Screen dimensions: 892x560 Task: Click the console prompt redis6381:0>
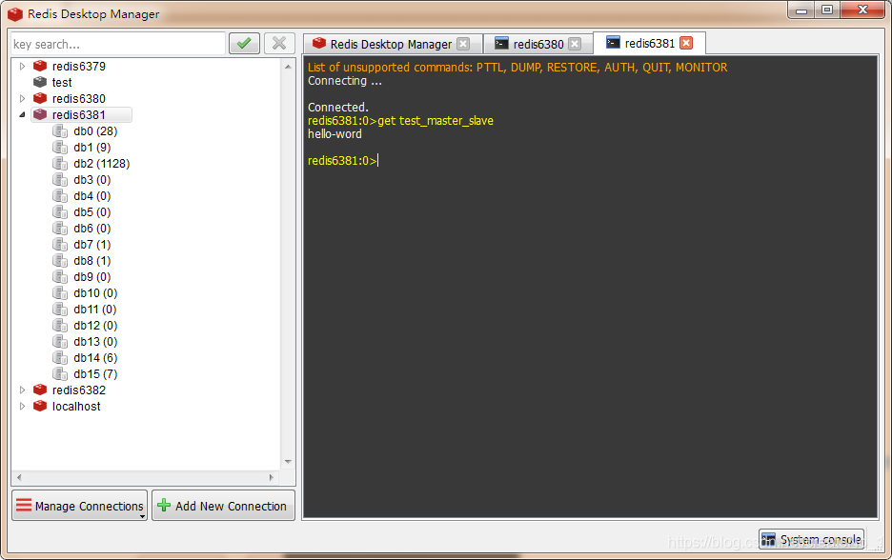click(342, 161)
